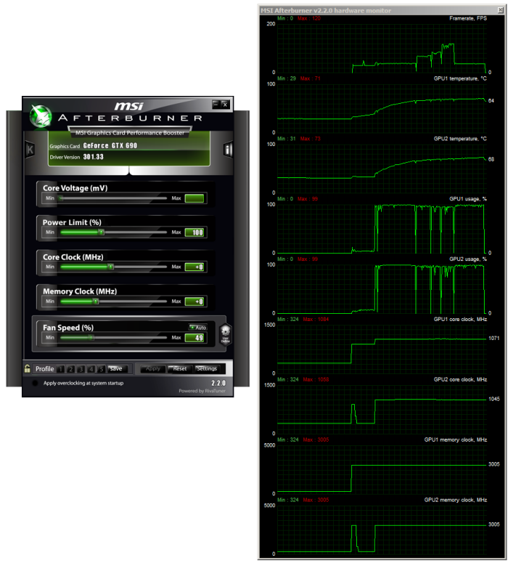Open the information i icon

tap(227, 150)
